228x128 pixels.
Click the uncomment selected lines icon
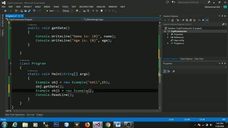point(97,11)
